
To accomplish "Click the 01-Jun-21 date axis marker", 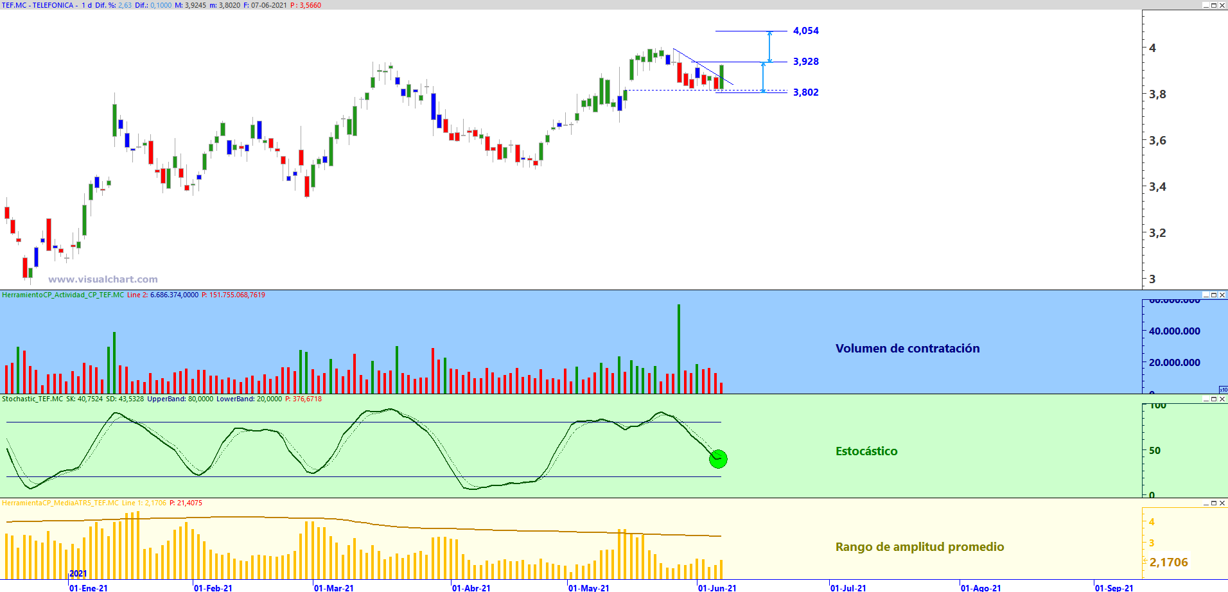I will [x=717, y=588].
